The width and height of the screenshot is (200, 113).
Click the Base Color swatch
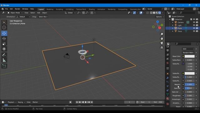point(190,56)
